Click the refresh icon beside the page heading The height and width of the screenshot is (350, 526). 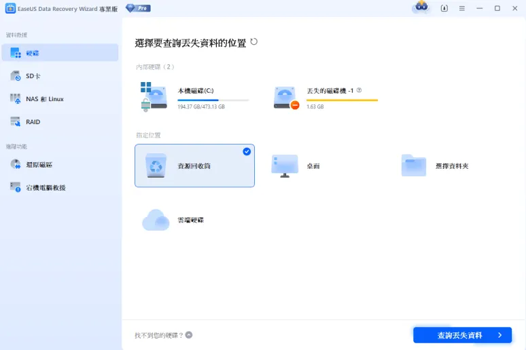point(254,42)
